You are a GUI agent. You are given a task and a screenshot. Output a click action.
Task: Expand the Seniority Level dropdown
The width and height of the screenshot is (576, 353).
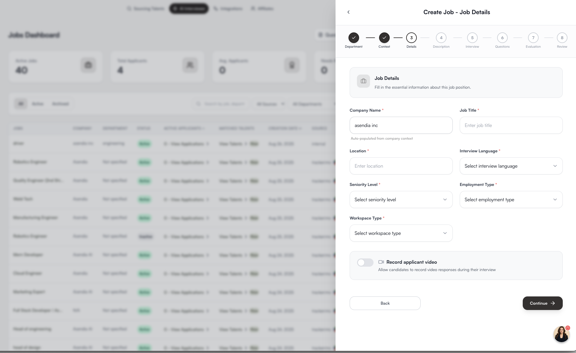coord(401,199)
